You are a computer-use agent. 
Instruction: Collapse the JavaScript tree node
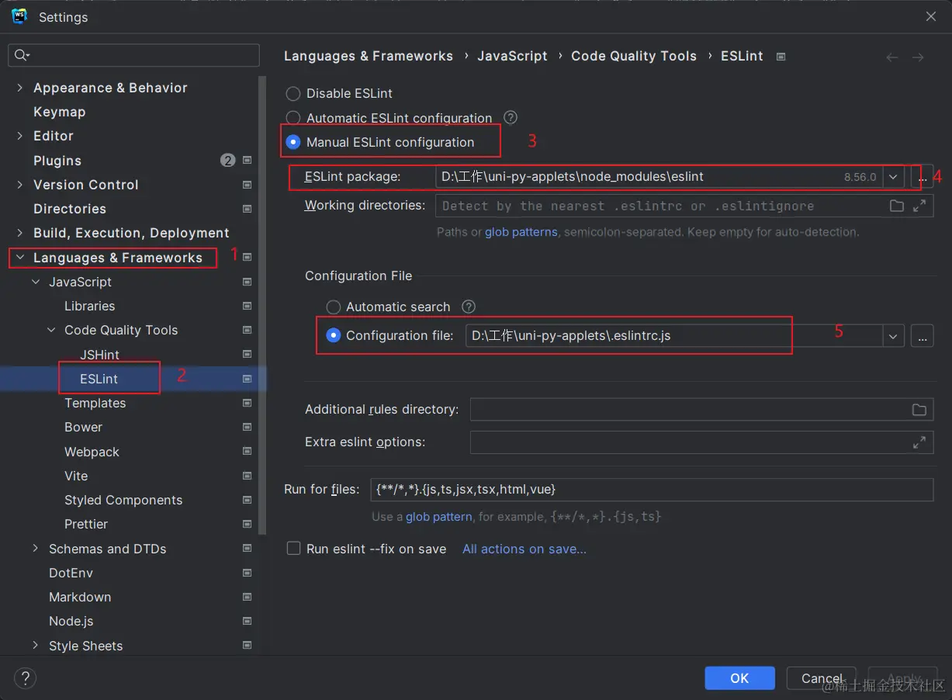click(x=36, y=282)
